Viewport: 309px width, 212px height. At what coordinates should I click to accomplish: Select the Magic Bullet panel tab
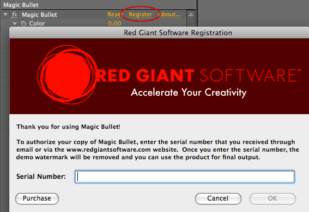coord(21,5)
